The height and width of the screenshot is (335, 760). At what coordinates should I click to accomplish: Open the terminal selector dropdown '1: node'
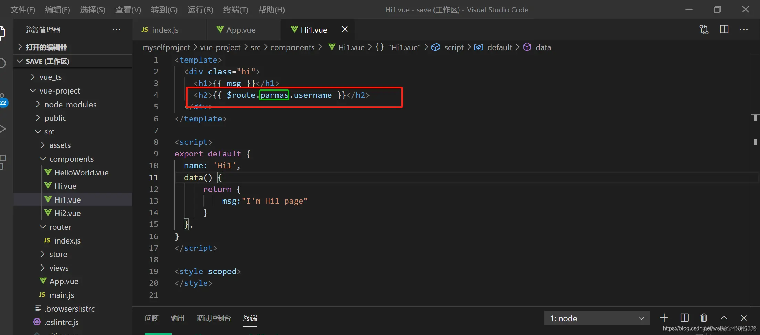tap(597, 318)
